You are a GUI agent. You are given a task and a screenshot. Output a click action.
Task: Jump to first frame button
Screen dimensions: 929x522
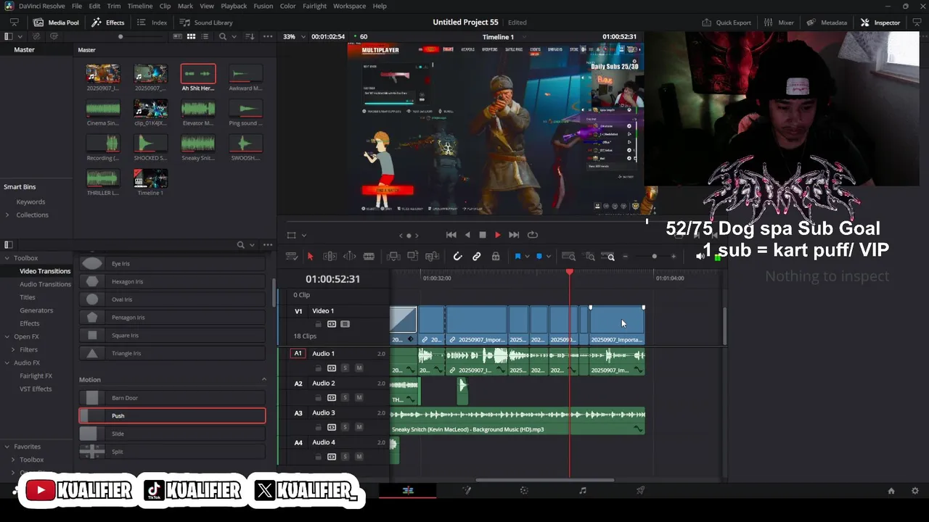pos(451,235)
